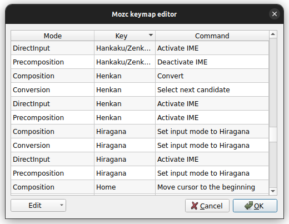Select the Convert command cell
This screenshot has height=224, width=289.
click(212, 76)
